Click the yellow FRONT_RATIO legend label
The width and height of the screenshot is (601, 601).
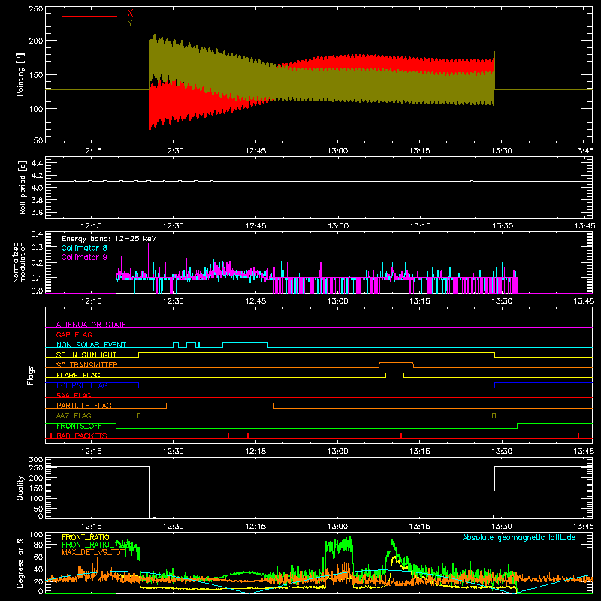click(86, 537)
